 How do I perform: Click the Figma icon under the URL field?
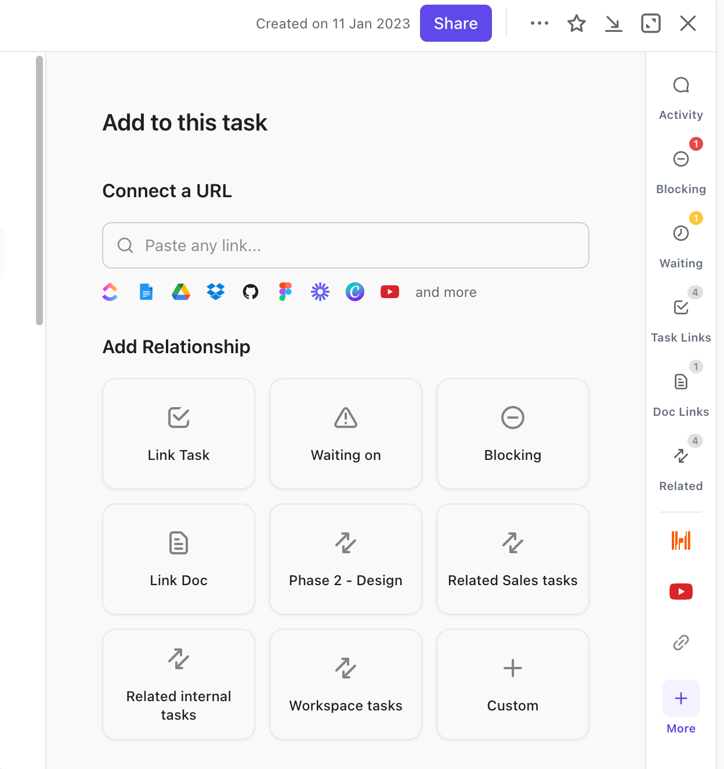tap(285, 292)
